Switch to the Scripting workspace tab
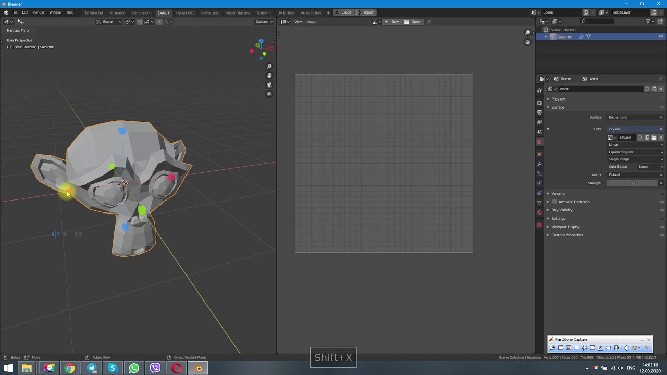667x375 pixels. (264, 12)
